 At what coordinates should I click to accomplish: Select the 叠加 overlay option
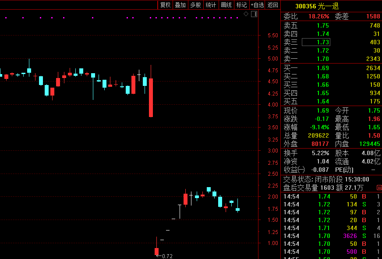coord(180,5)
